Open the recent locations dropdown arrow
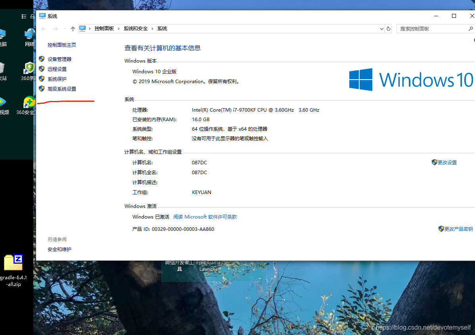 coord(65,29)
